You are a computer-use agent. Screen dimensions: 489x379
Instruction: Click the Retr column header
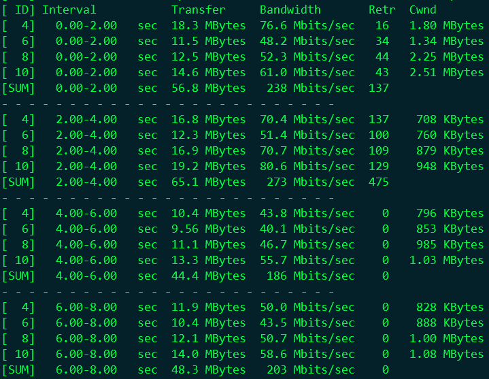coord(382,10)
